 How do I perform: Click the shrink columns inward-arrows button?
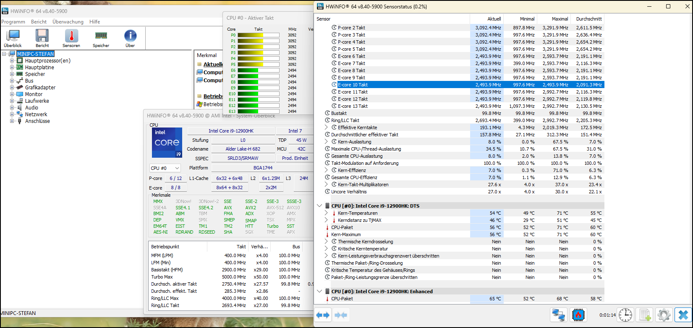pos(341,315)
